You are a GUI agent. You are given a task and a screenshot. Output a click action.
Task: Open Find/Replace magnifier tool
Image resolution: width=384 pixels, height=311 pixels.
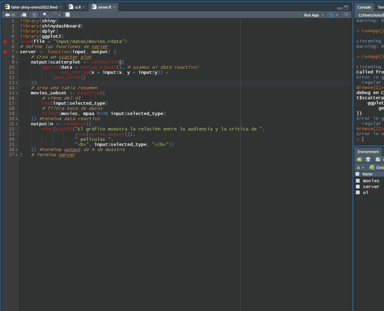point(45,15)
